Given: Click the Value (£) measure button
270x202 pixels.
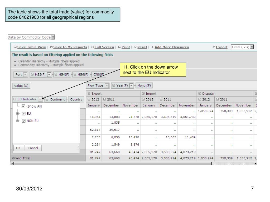Looking at the screenshot, I should [21, 85].
